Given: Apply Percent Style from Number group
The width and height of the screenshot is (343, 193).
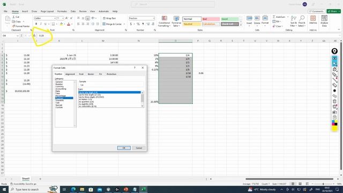Looking at the screenshot, I should click(x=138, y=24).
